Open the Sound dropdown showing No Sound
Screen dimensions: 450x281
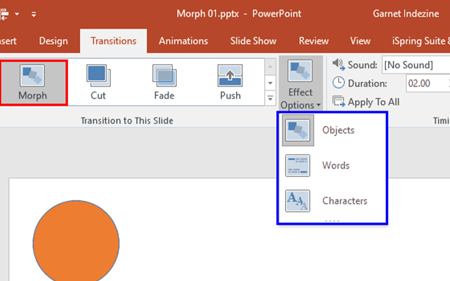coord(416,65)
